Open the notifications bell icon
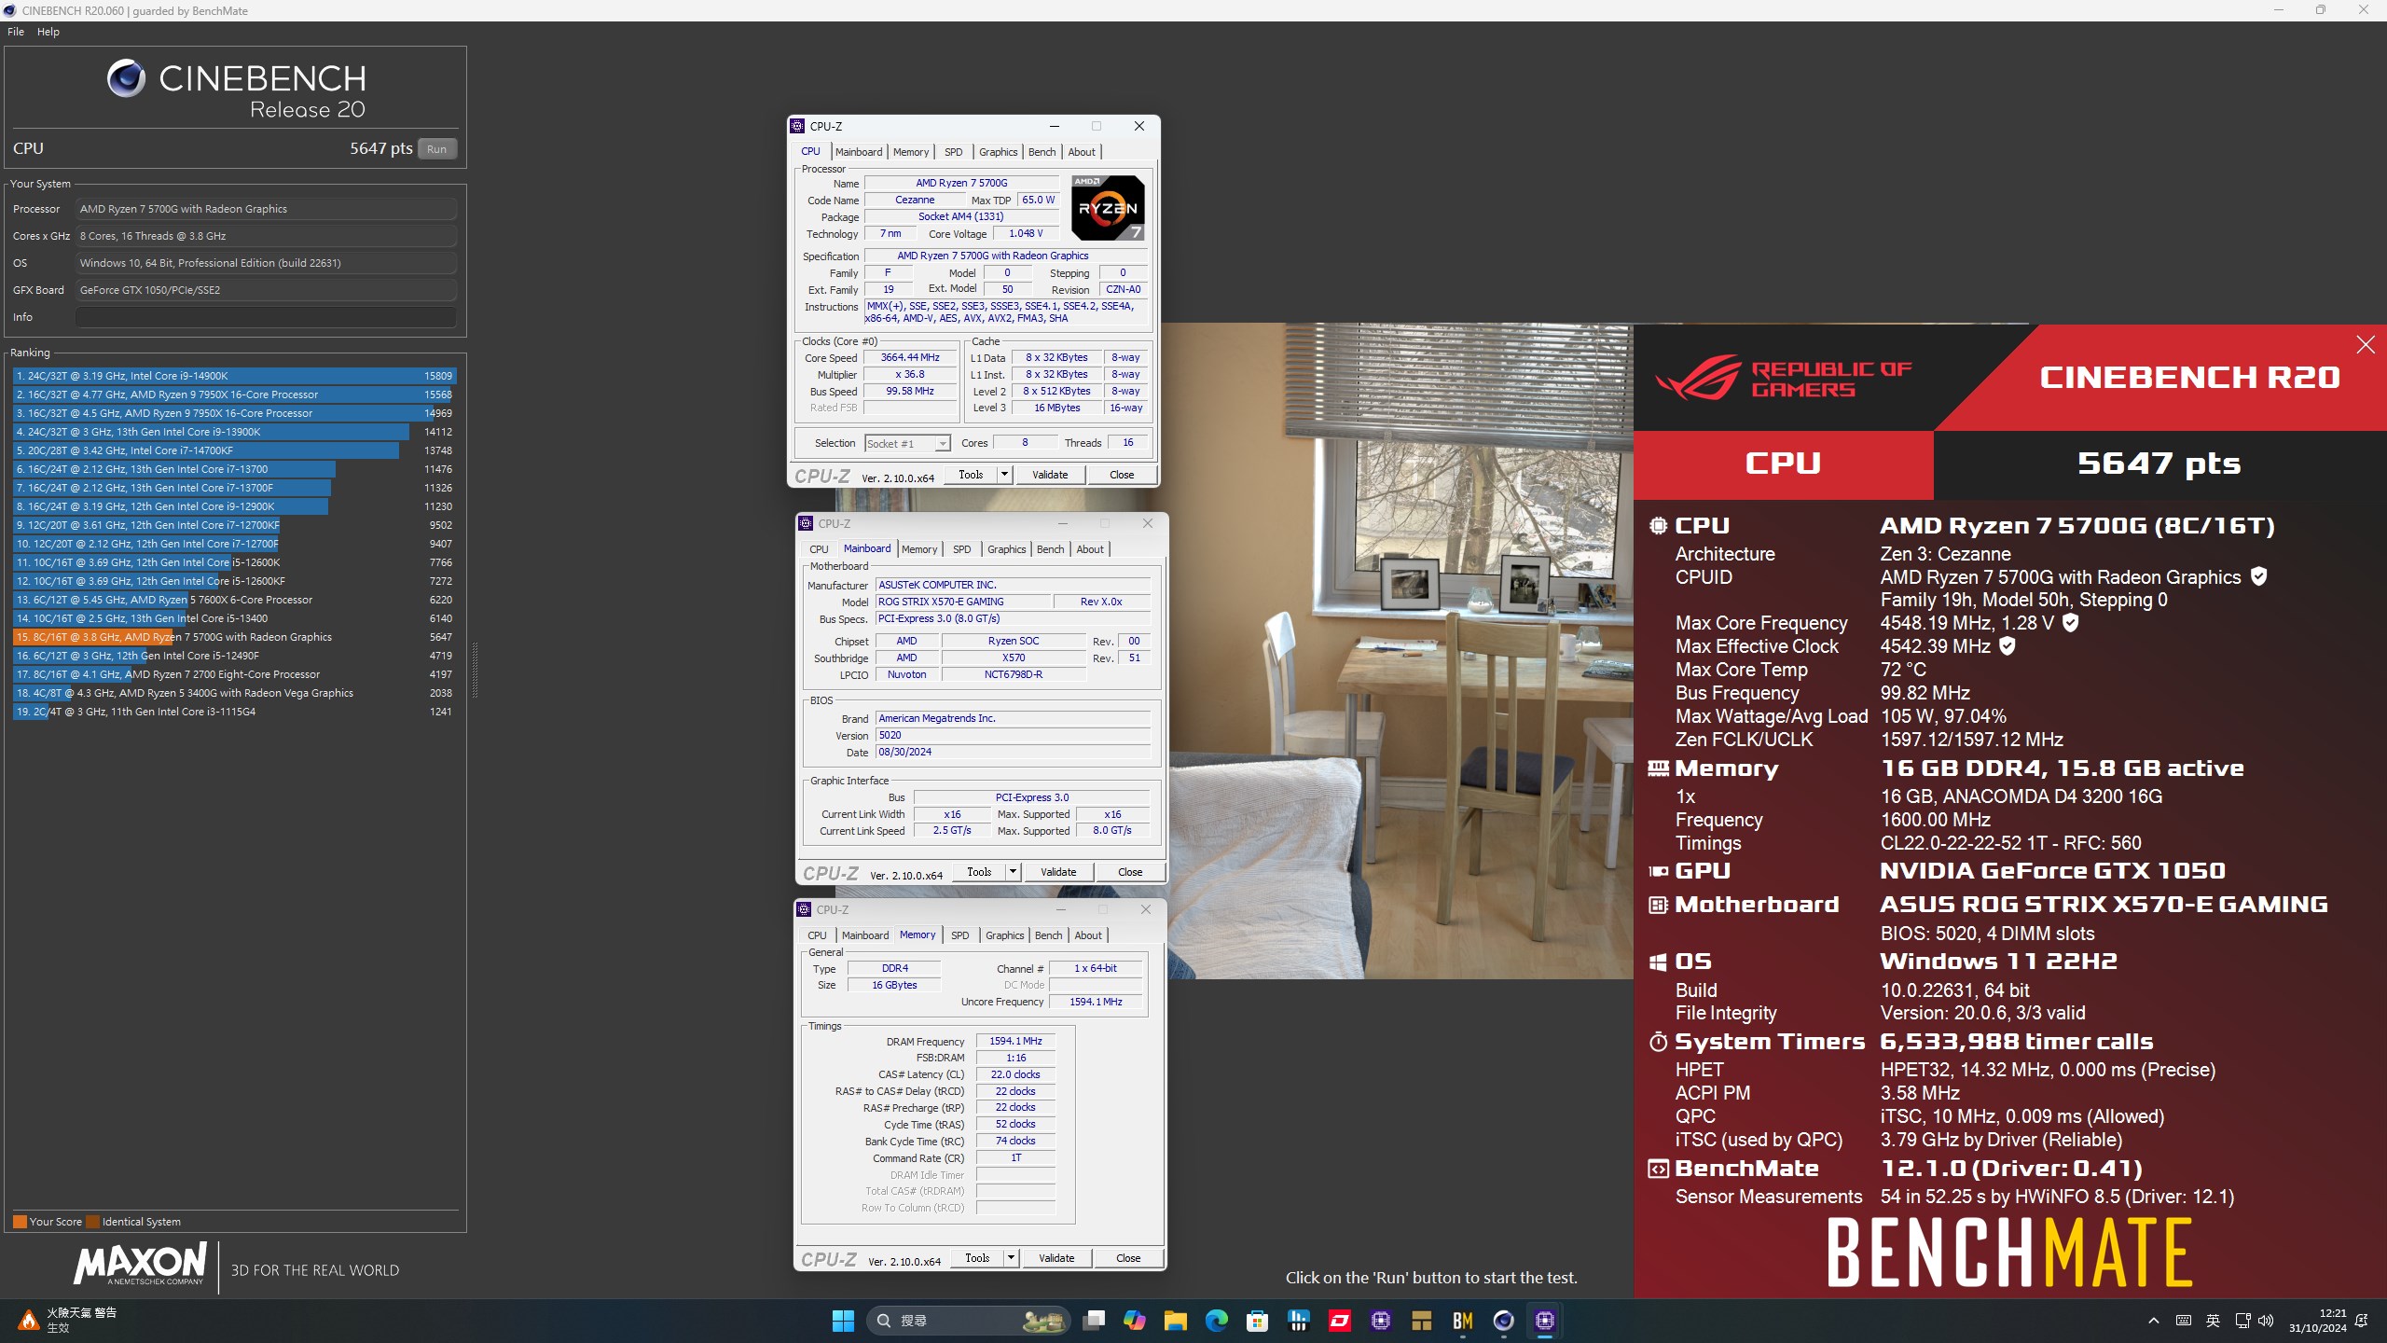 pyautogui.click(x=2362, y=1321)
